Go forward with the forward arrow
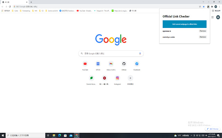The height and width of the screenshot is (138, 222). click(6, 7)
